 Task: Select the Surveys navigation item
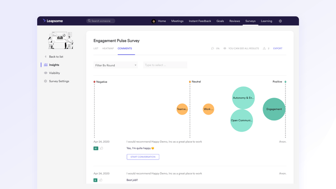tap(250, 21)
